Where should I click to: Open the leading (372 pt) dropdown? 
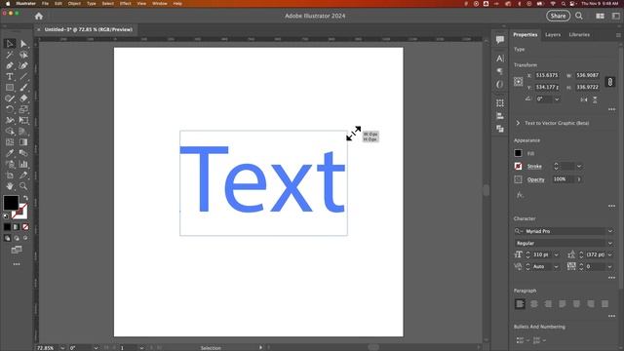tap(610, 254)
